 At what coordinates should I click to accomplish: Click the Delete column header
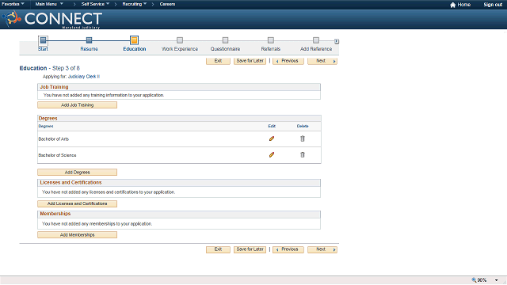pos(303,126)
